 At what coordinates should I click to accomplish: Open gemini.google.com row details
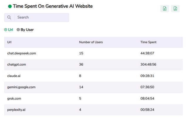pyautogui.click(x=21, y=87)
